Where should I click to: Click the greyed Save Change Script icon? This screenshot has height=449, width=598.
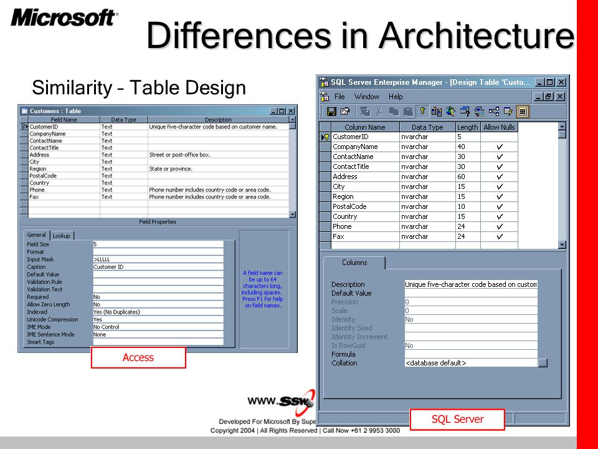click(x=365, y=112)
